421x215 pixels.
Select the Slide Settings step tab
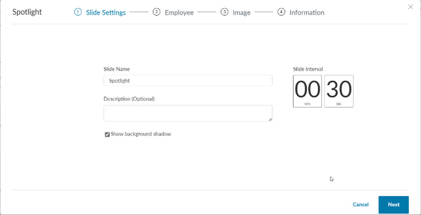[106, 13]
